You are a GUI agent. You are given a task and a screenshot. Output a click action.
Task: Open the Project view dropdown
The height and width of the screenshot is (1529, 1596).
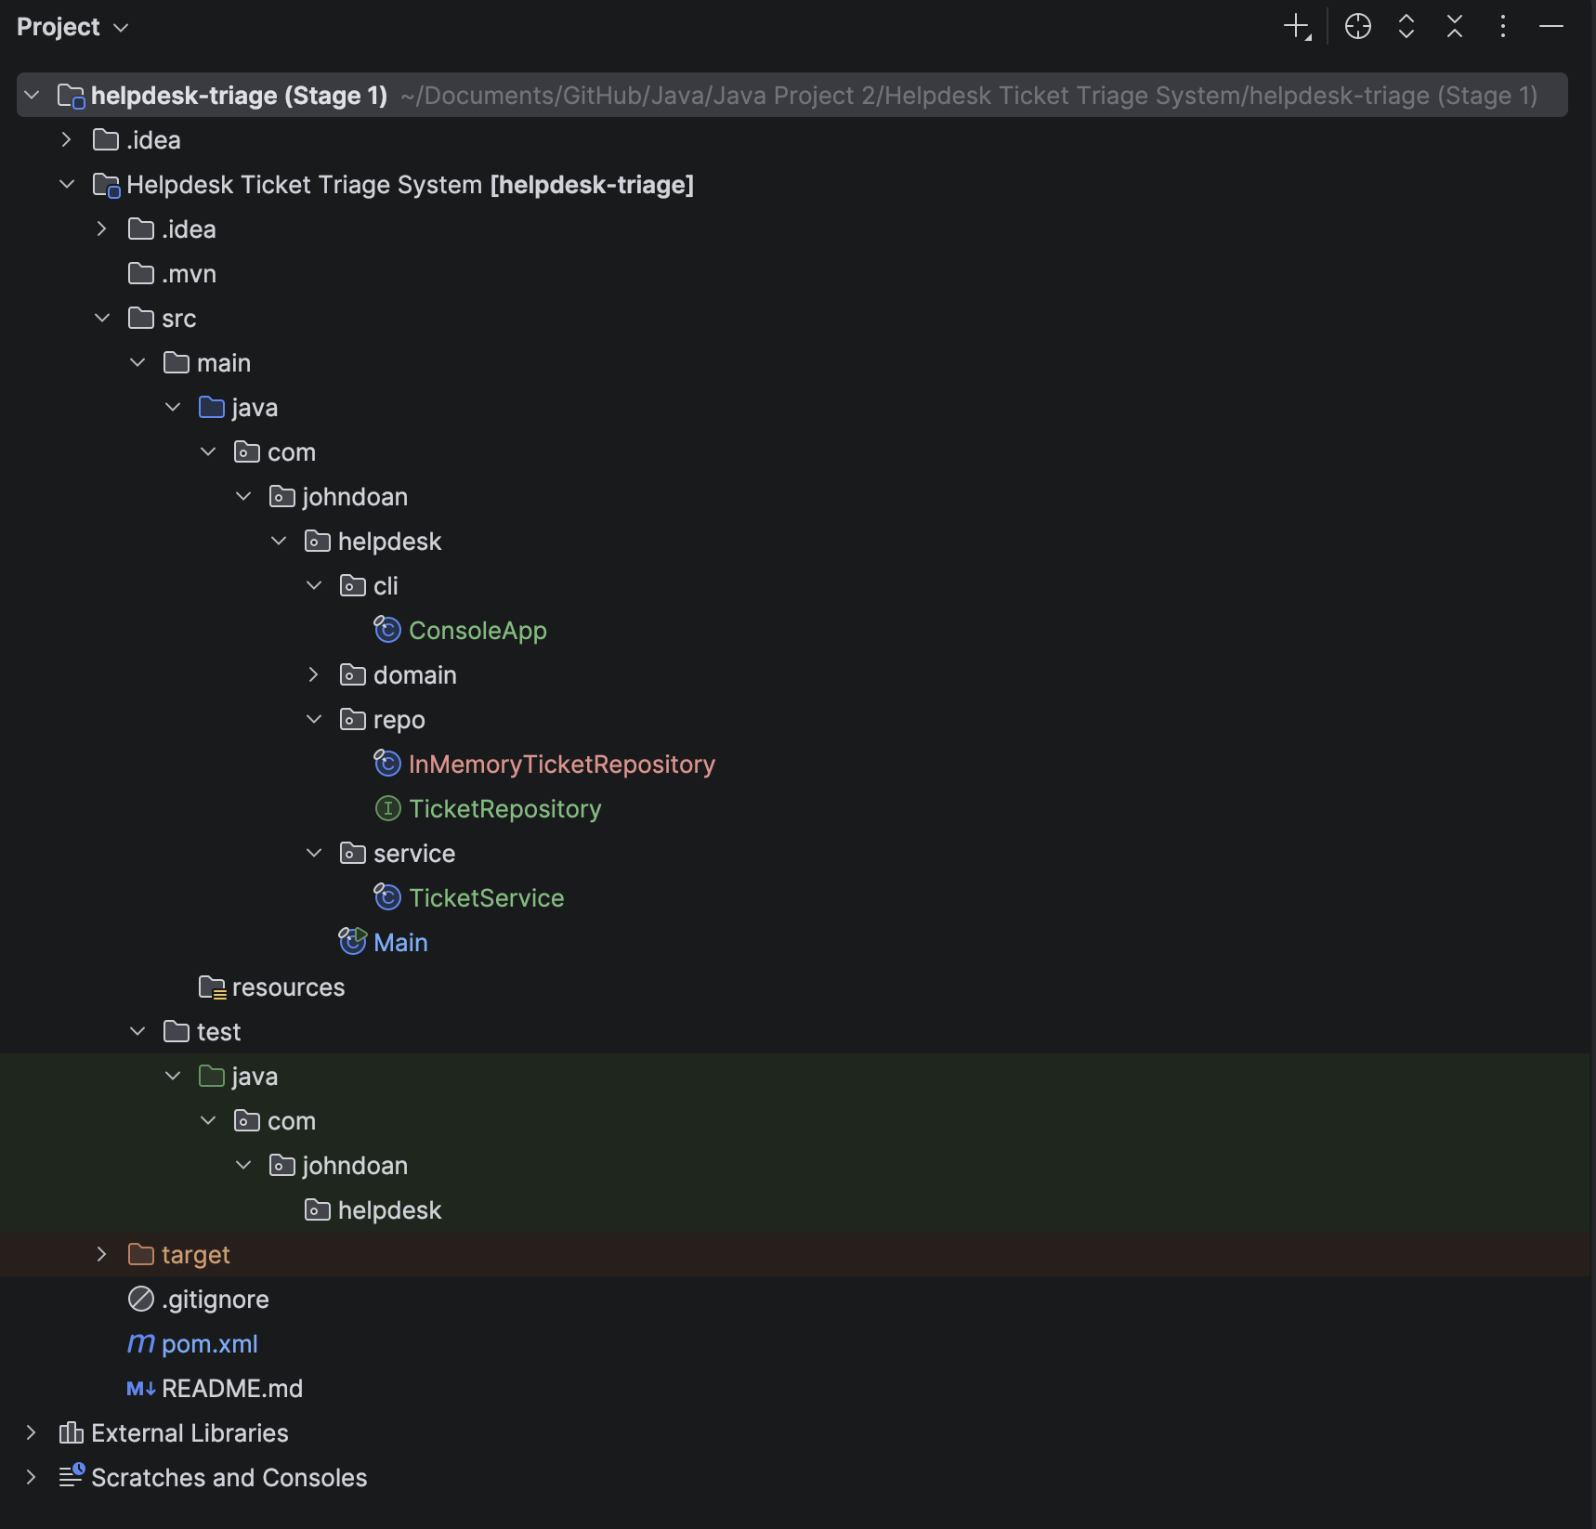(x=72, y=28)
